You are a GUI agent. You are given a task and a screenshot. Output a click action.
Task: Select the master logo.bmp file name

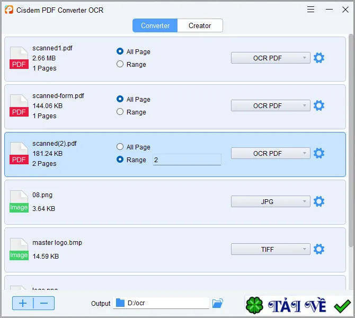57,243
